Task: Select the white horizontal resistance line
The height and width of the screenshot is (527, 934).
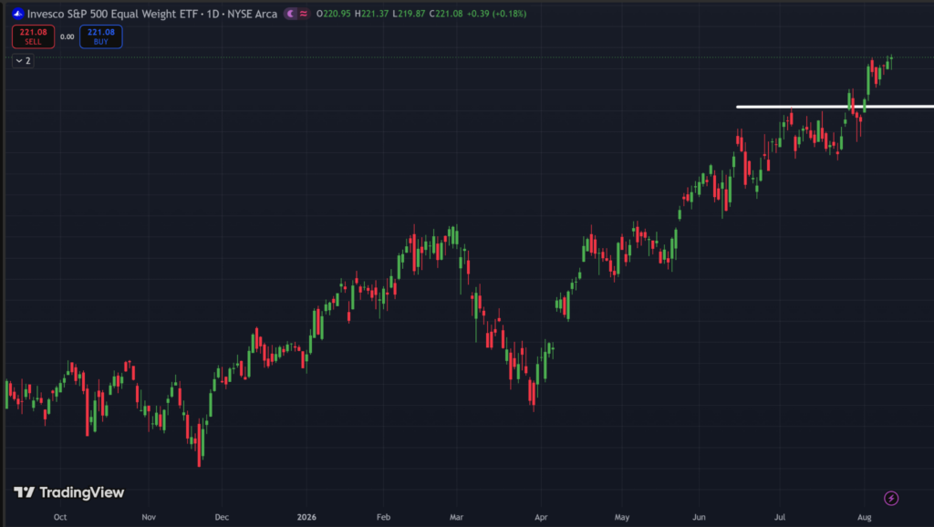Action: pyautogui.click(x=835, y=107)
